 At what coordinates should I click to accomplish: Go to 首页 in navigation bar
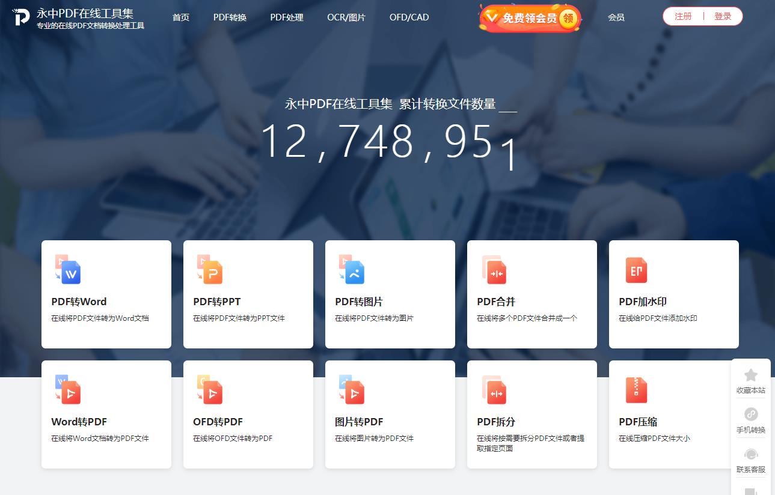tap(181, 17)
